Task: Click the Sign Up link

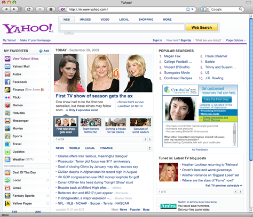Action: click(x=186, y=40)
